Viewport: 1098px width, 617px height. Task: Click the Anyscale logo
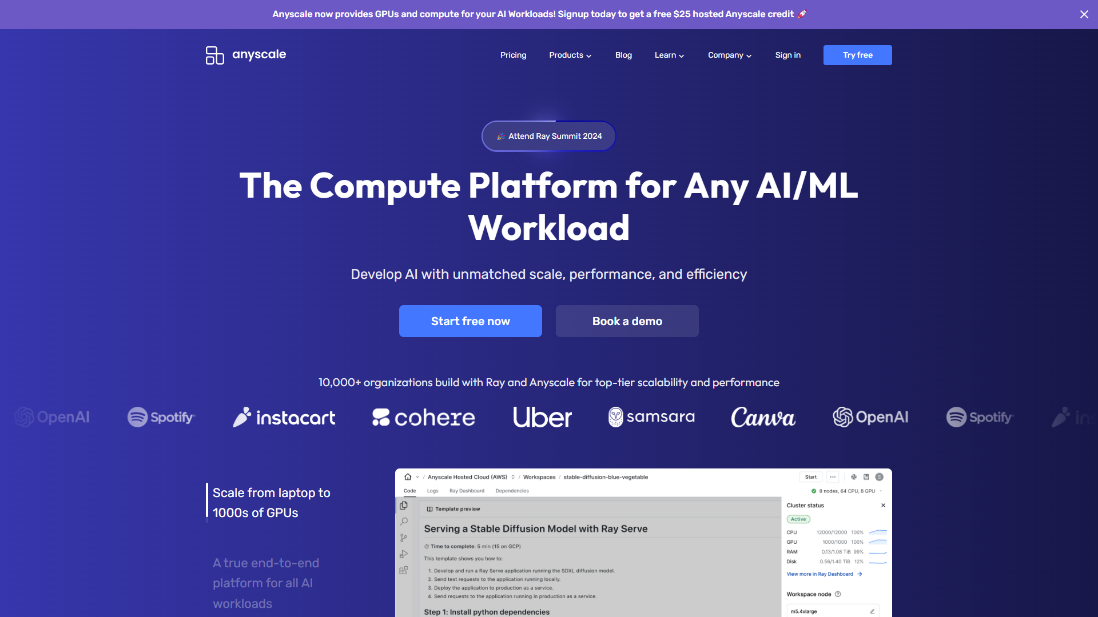click(x=245, y=55)
